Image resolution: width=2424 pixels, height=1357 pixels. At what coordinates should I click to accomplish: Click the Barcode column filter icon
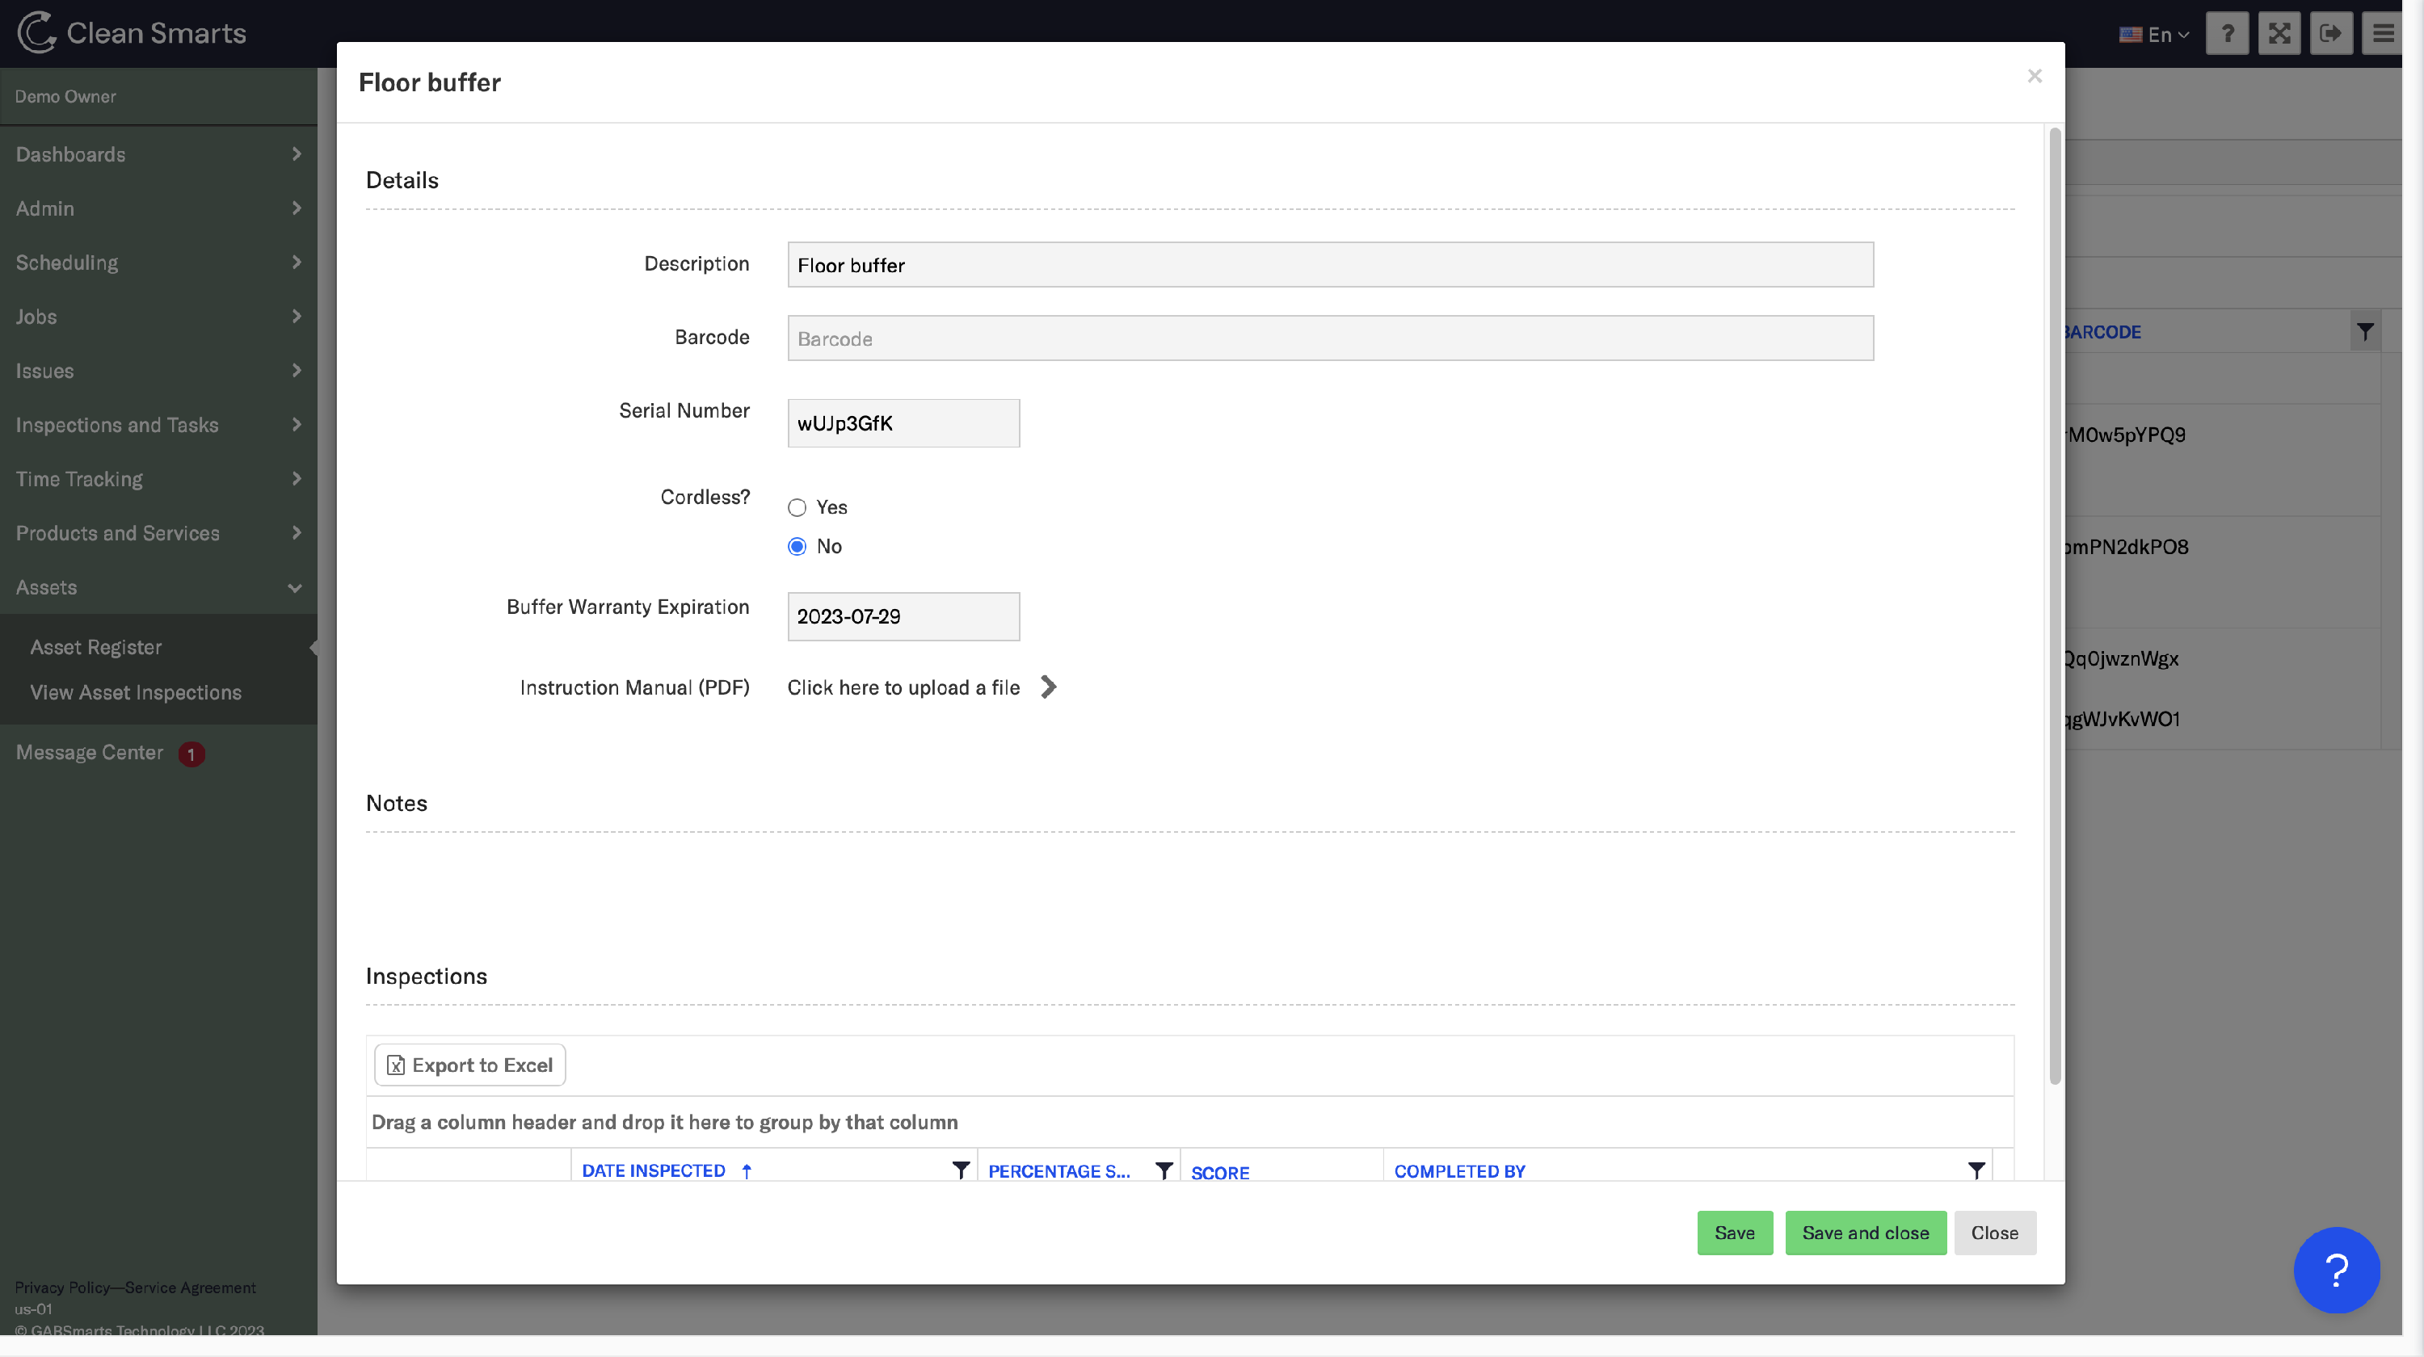point(2363,332)
